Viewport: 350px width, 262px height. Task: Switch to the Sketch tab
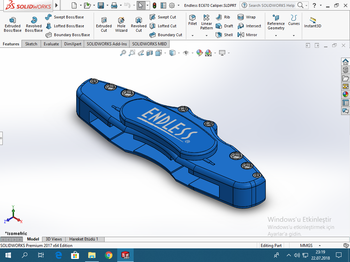(x=31, y=44)
